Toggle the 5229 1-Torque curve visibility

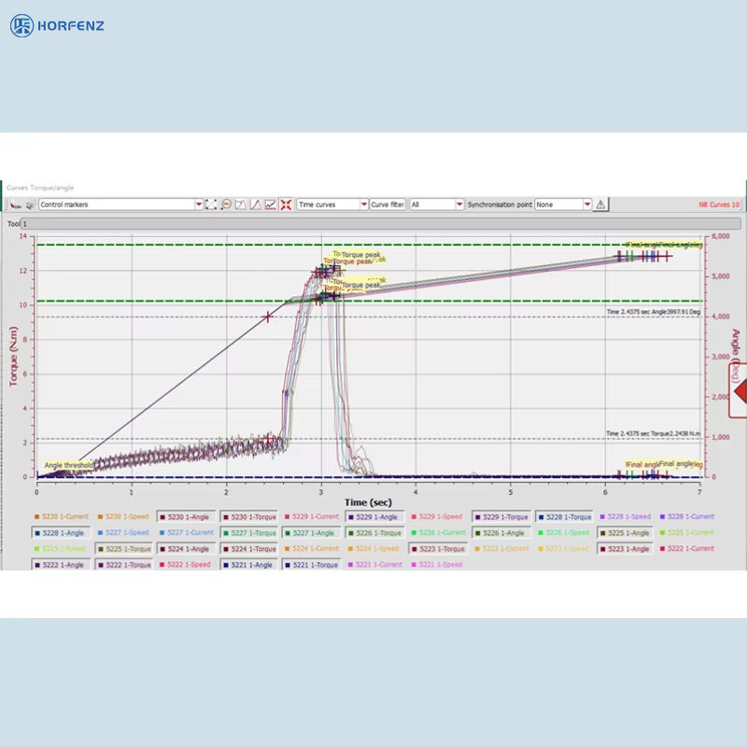pos(504,516)
